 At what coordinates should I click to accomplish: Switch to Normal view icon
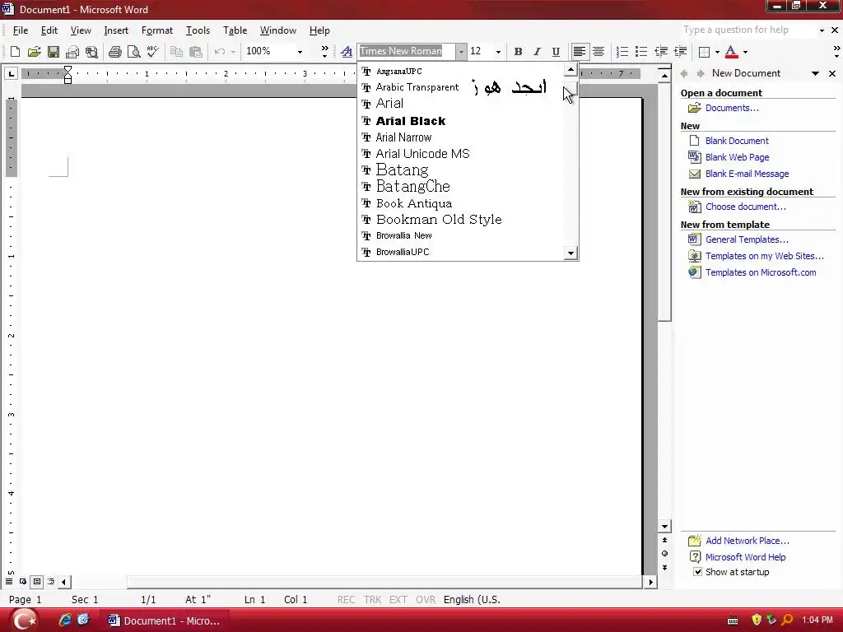tap(9, 582)
